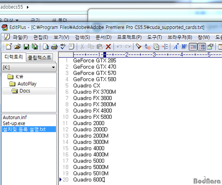Click the Print icon
This screenshot has height=185, width=222.
click(x=54, y=46)
